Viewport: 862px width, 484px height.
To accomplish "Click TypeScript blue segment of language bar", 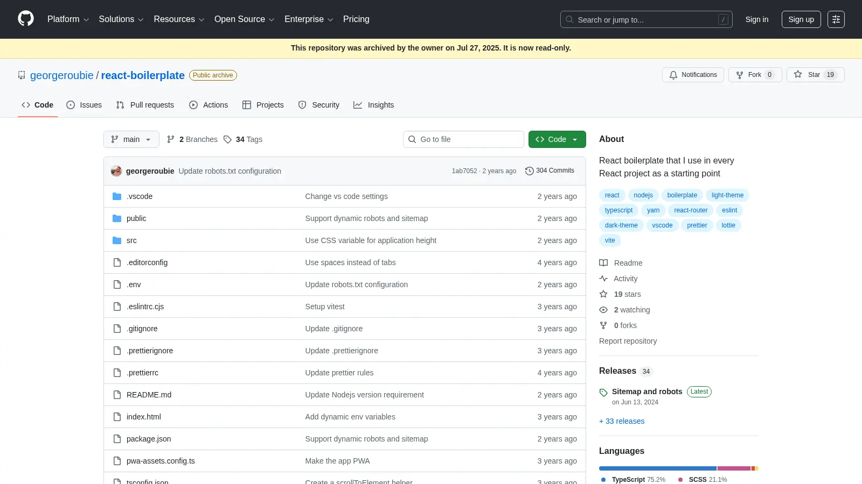I will coord(658,468).
